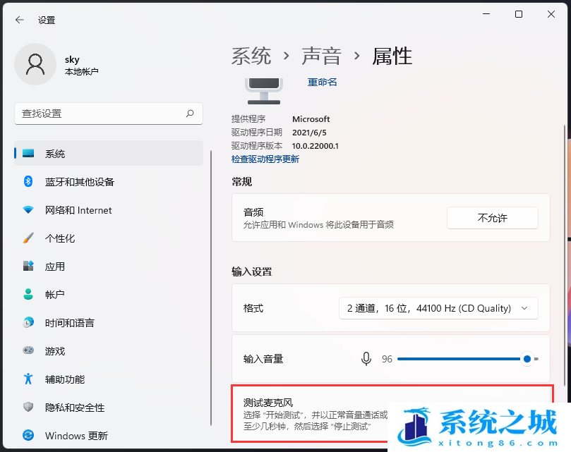Click the 帐户 person icon
571x452 pixels.
pos(28,294)
